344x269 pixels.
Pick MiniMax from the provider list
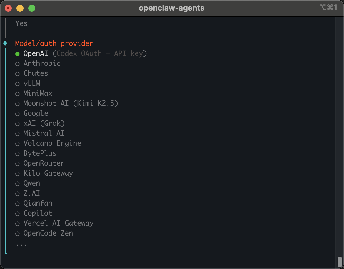click(38, 93)
